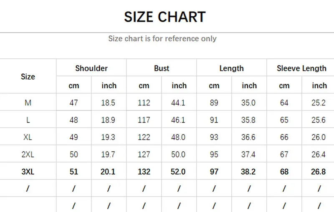The width and height of the screenshot is (334, 212).
Task: Select the 38.2 length inch cell
Action: click(x=248, y=172)
